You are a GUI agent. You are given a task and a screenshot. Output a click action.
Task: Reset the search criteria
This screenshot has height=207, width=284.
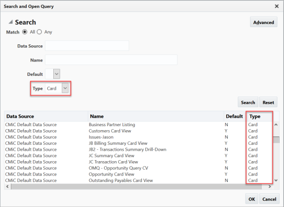point(268,102)
